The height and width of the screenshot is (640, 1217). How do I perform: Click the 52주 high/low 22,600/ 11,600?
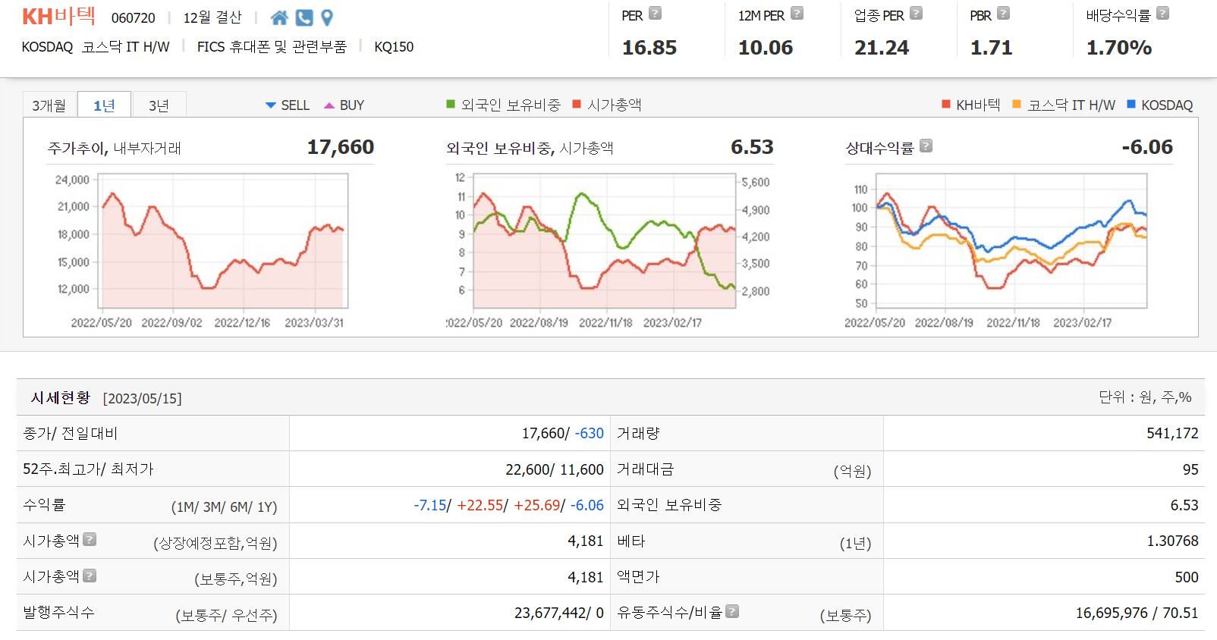pyautogui.click(x=555, y=469)
